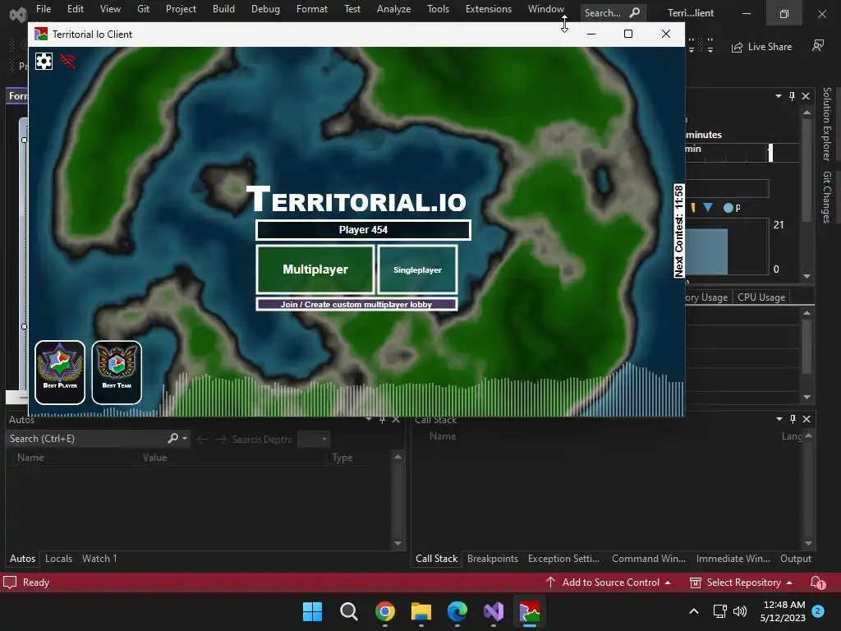This screenshot has height=631, width=841.
Task: Switch to the Immediate Window tab
Action: pos(733,559)
